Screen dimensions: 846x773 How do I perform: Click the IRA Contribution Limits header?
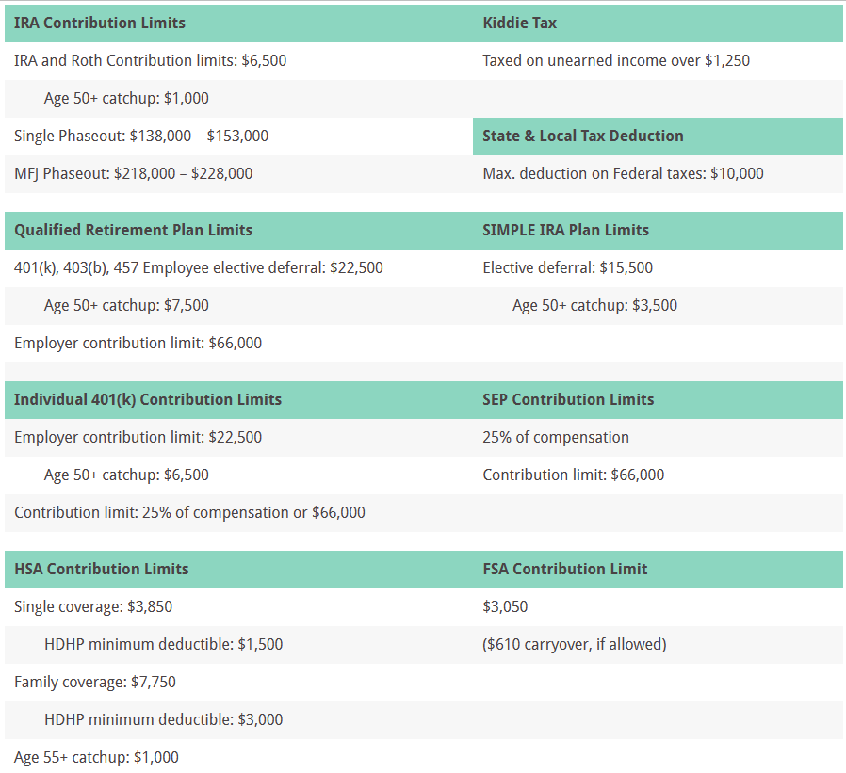100,23
